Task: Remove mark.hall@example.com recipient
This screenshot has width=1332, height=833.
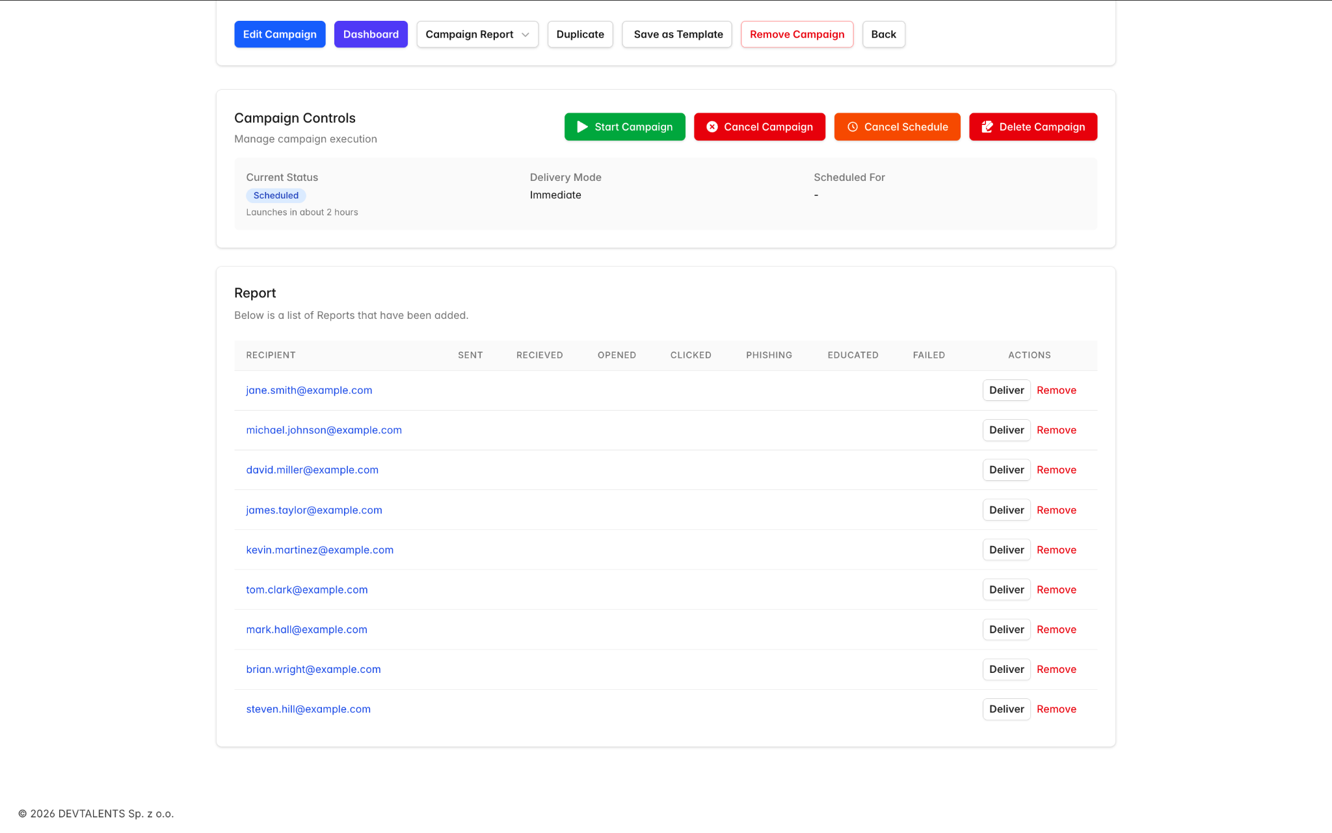Action: [1056, 629]
